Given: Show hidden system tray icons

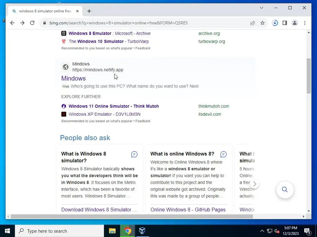Looking at the screenshot, I should tap(262, 231).
